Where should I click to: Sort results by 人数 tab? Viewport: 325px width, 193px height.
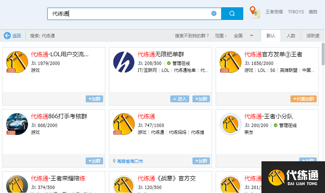291,36
